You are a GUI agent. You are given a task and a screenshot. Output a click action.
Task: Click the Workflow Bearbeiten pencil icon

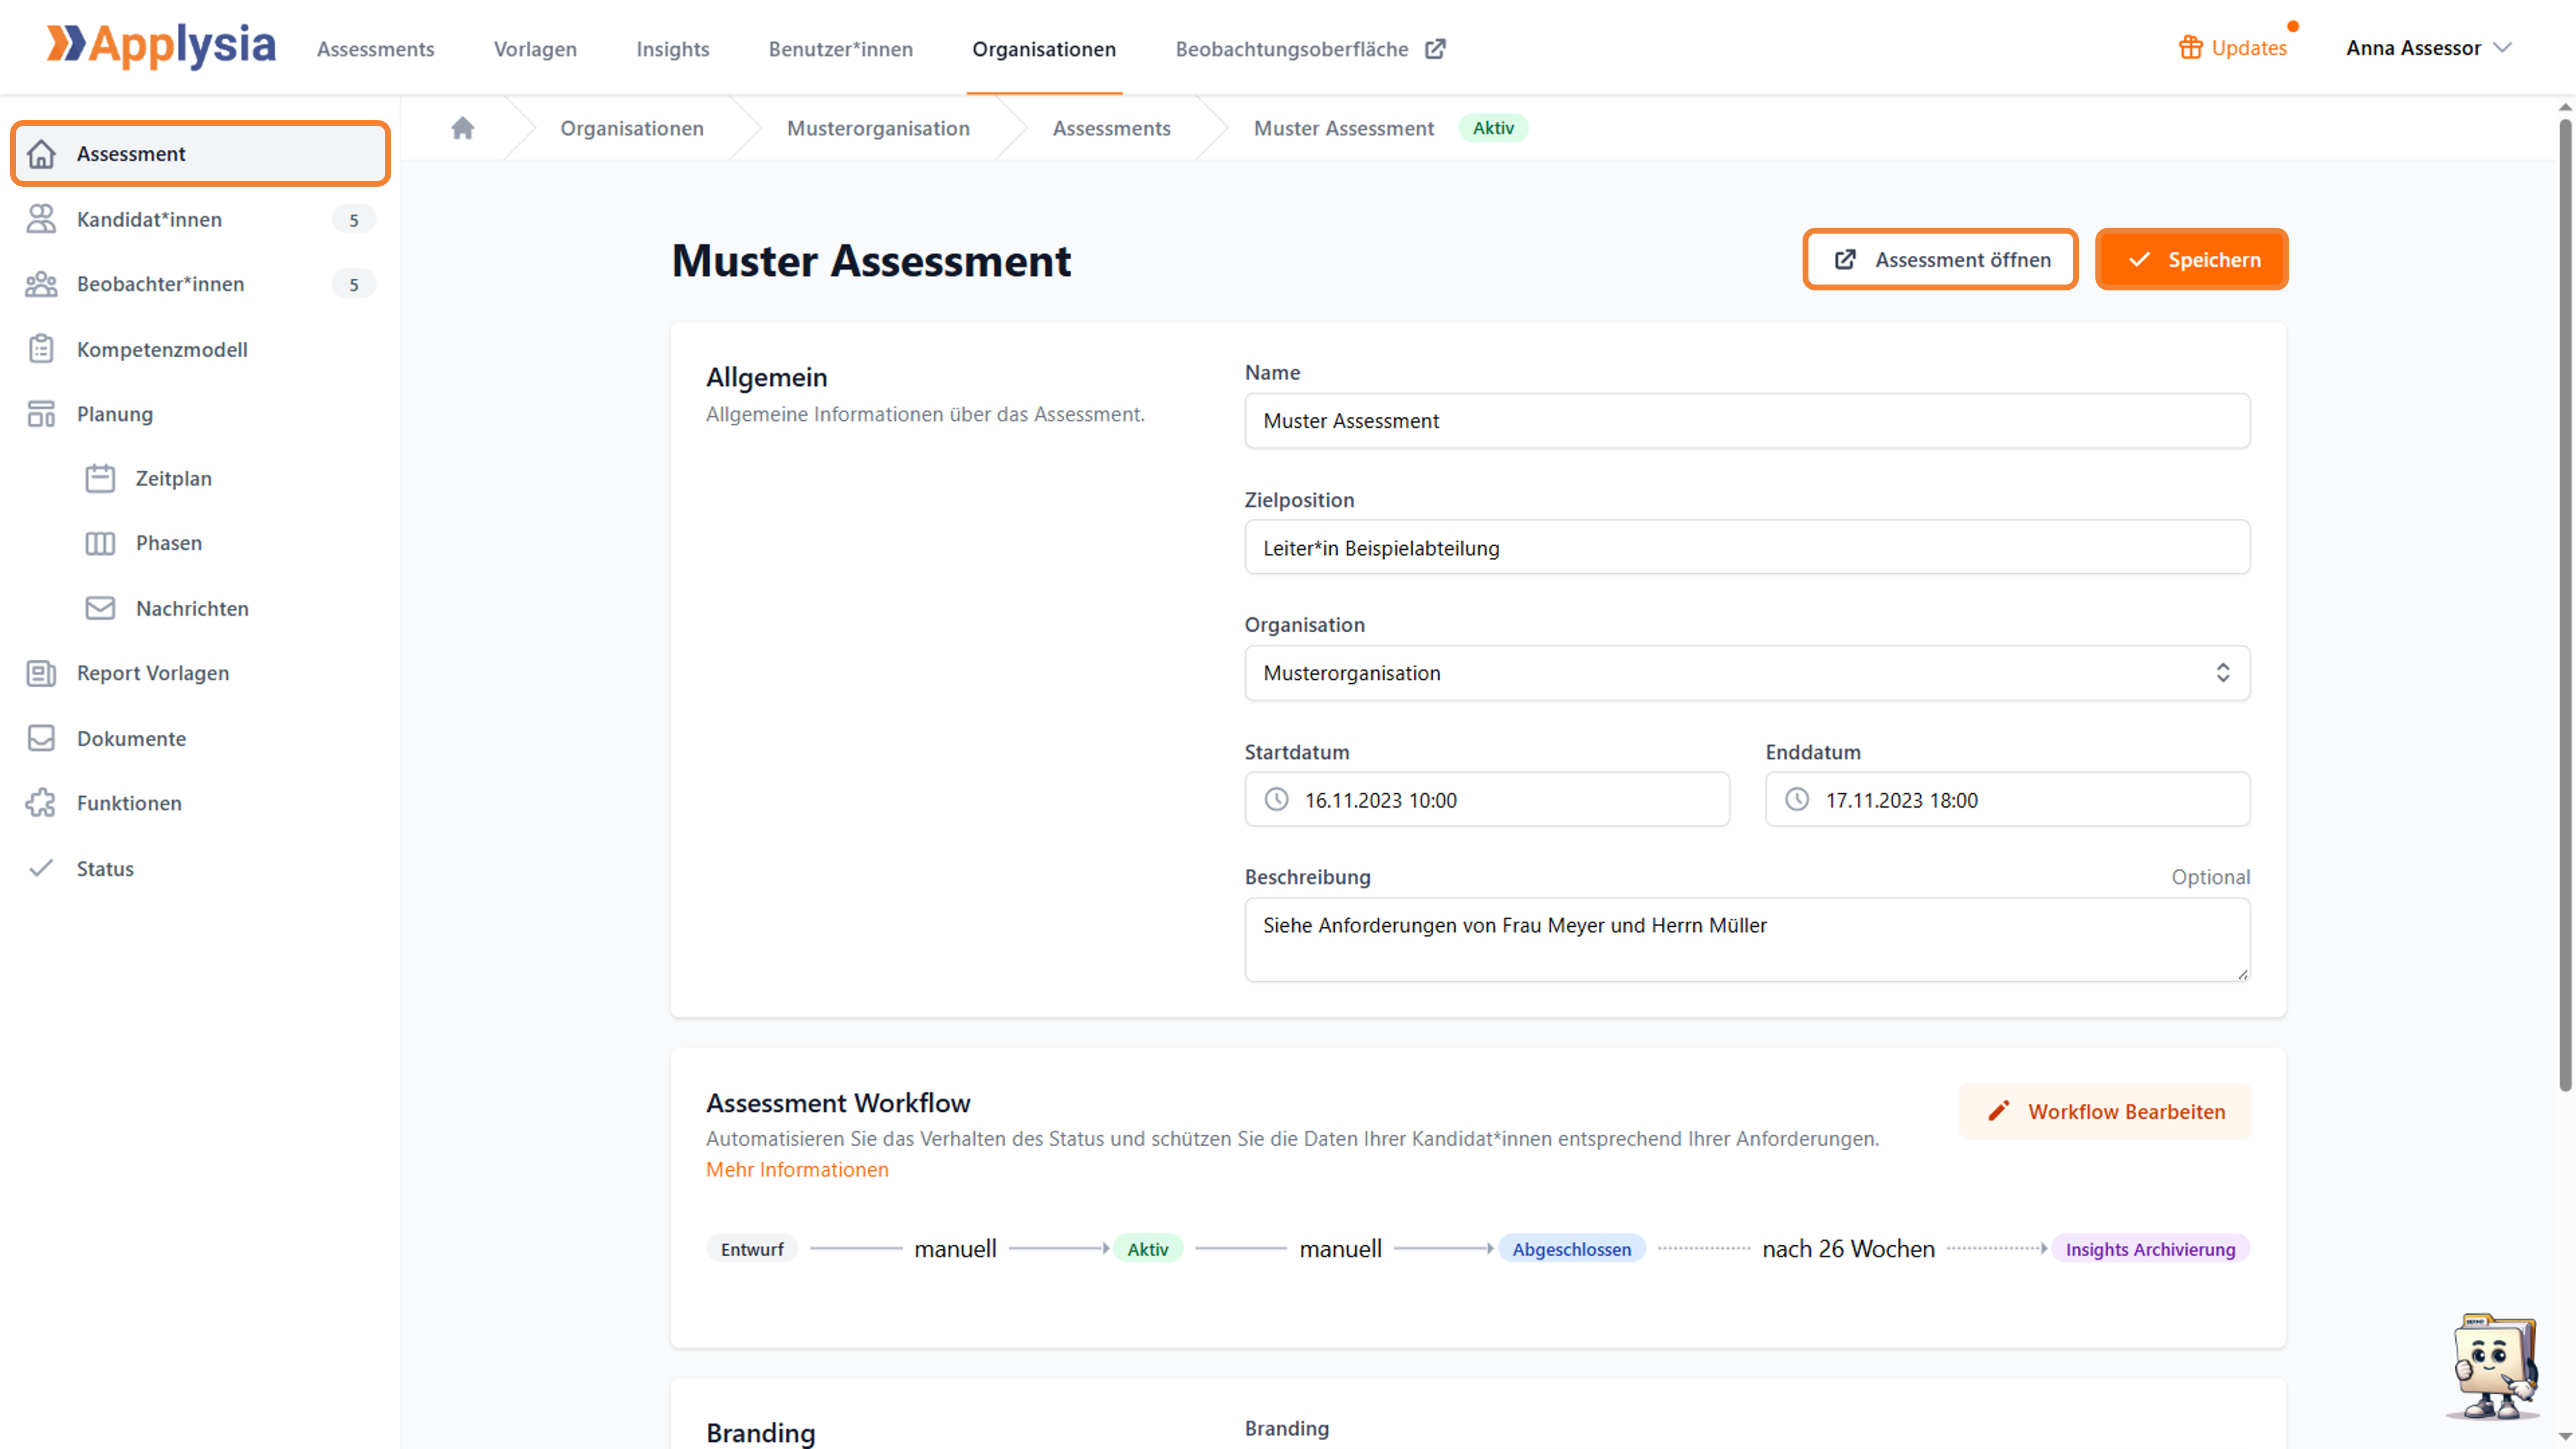(x=1998, y=1112)
